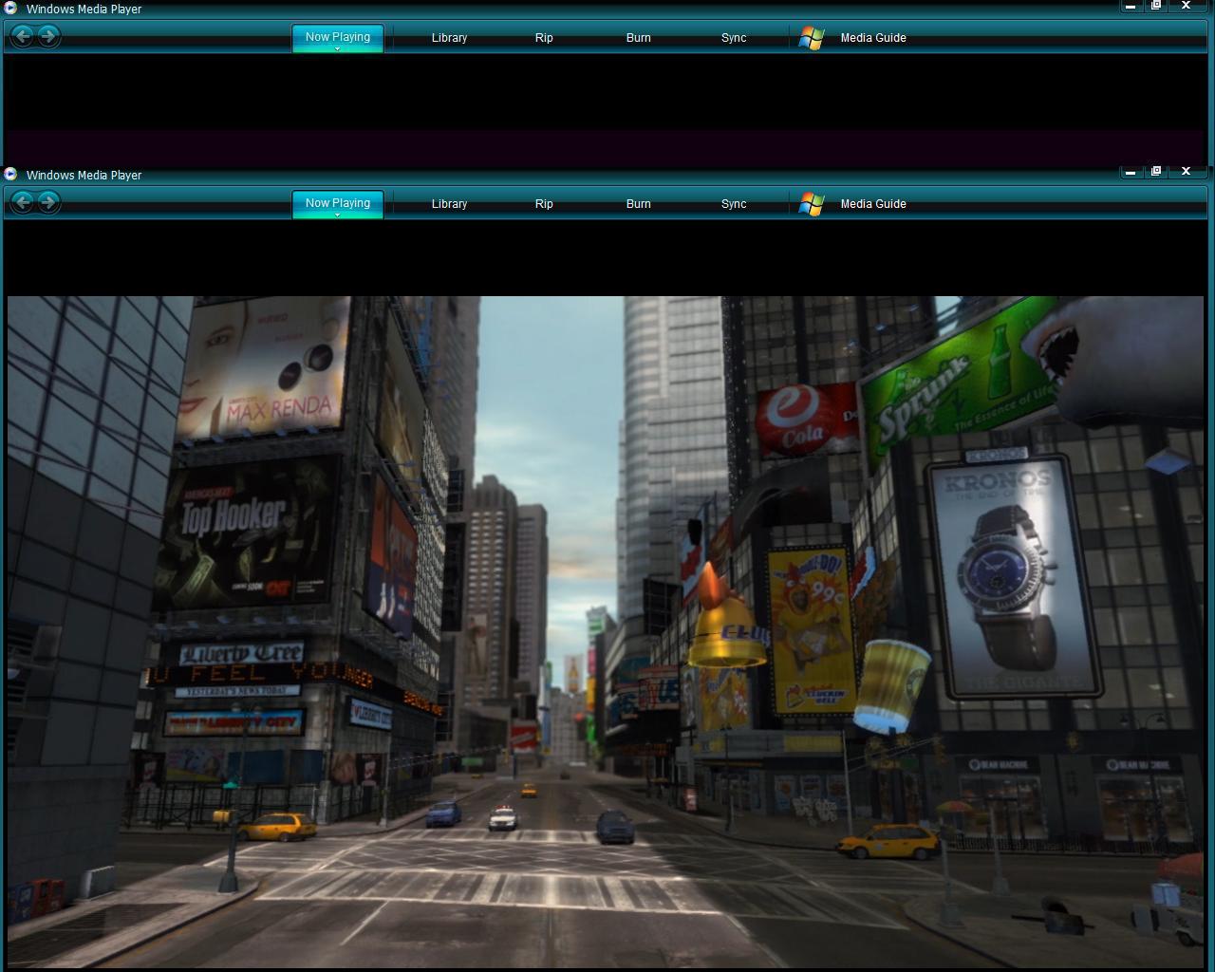
Task: Open Rip tab in upper window
Action: point(544,38)
